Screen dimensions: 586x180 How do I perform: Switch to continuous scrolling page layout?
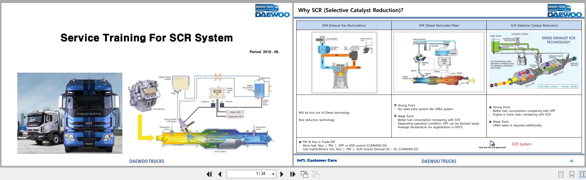click(572, 174)
